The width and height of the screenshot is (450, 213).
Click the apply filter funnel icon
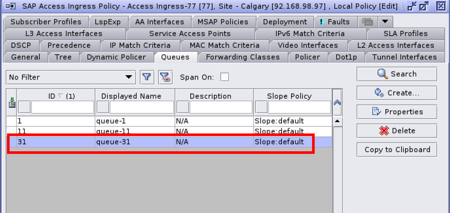[147, 77]
